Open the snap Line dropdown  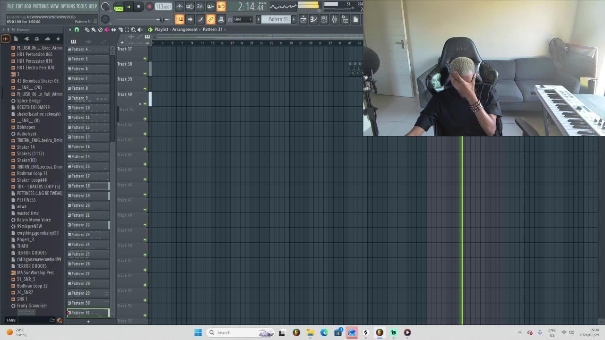point(243,19)
